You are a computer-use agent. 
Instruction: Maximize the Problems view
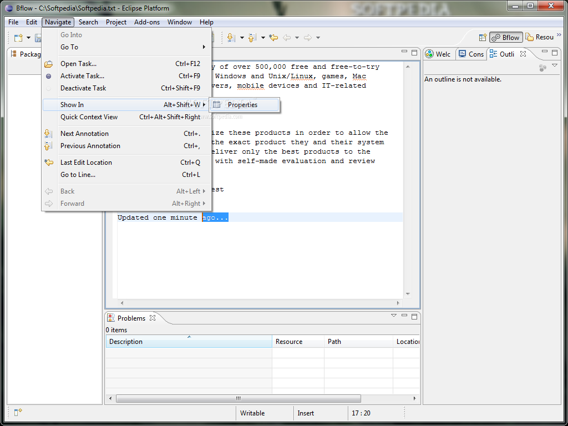coord(414,317)
